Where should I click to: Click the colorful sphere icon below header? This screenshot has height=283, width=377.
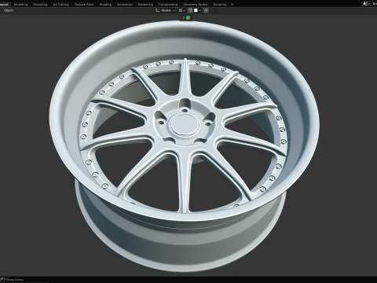[x=188, y=17]
